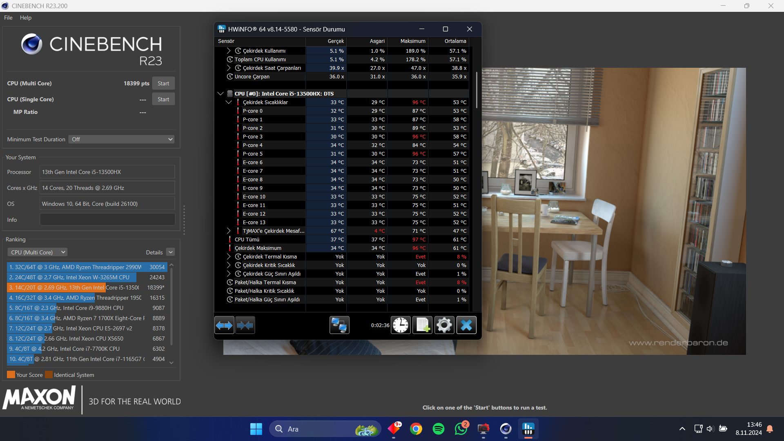Image resolution: width=784 pixels, height=441 pixels.
Task: Expand the Çekirdek Termal Kısma row
Action: click(229, 257)
